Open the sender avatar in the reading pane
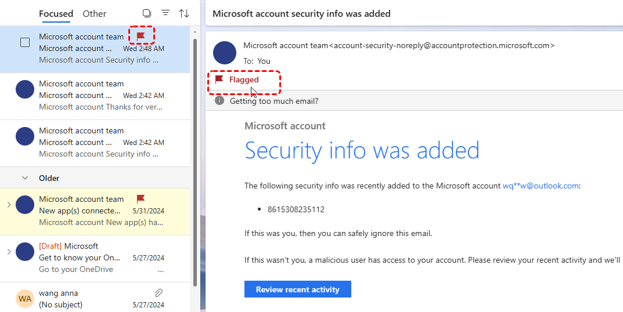This screenshot has height=312, width=623. pos(225,53)
